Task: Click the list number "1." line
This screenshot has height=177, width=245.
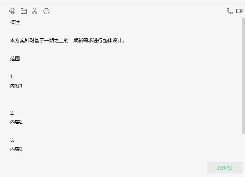Action: coord(12,77)
